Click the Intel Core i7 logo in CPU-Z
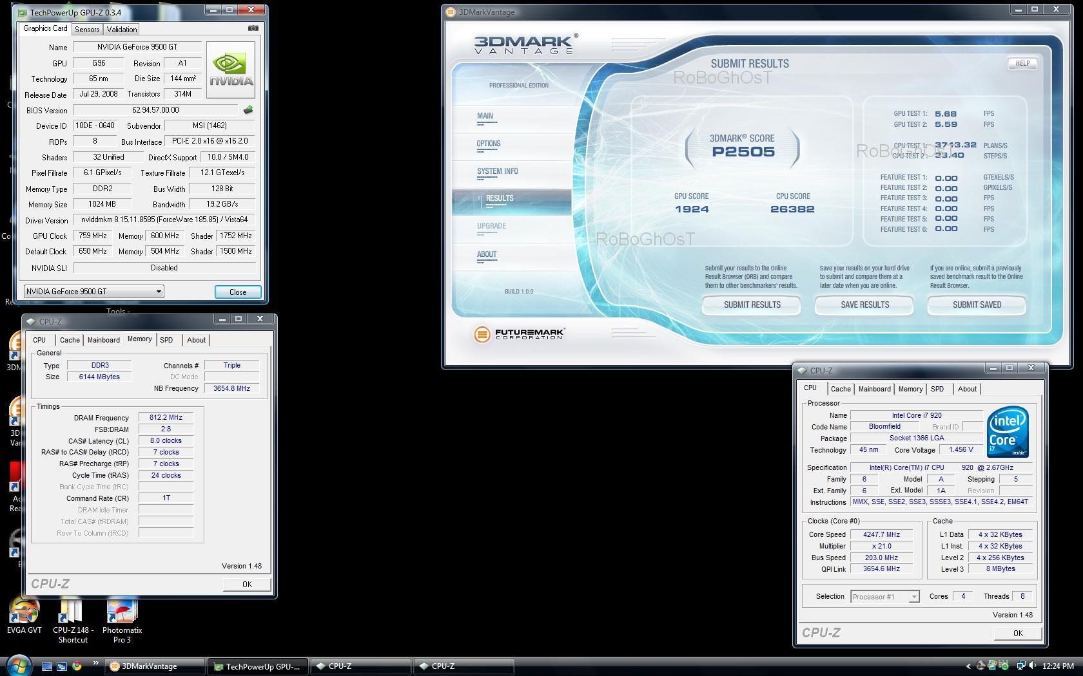The height and width of the screenshot is (676, 1083). pos(1008,431)
